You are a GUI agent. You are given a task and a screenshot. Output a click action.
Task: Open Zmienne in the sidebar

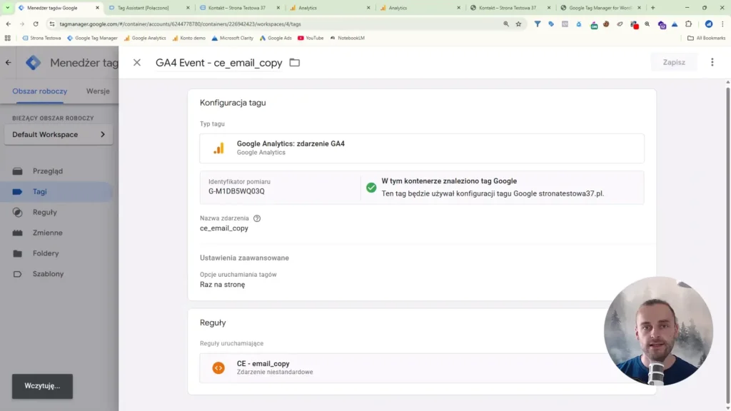[48, 233]
